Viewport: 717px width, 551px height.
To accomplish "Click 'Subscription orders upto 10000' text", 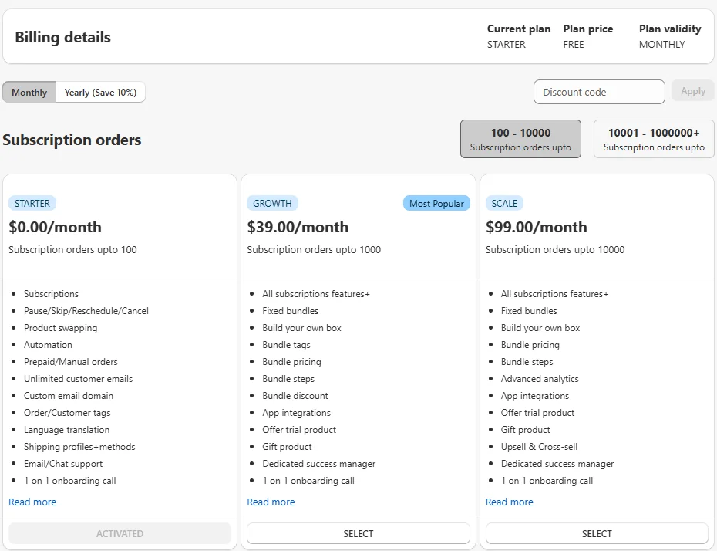I will (555, 249).
